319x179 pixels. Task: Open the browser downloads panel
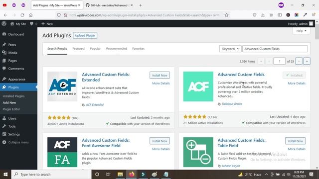[x=263, y=15]
